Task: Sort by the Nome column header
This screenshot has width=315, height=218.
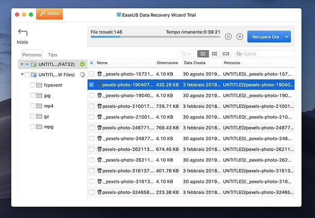Action: pyautogui.click(x=102, y=63)
